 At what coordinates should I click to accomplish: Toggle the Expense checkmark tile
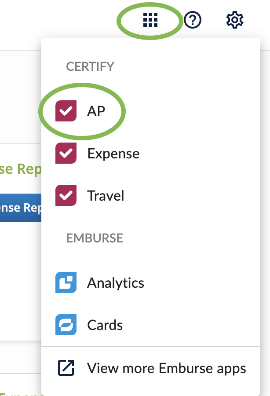66,153
